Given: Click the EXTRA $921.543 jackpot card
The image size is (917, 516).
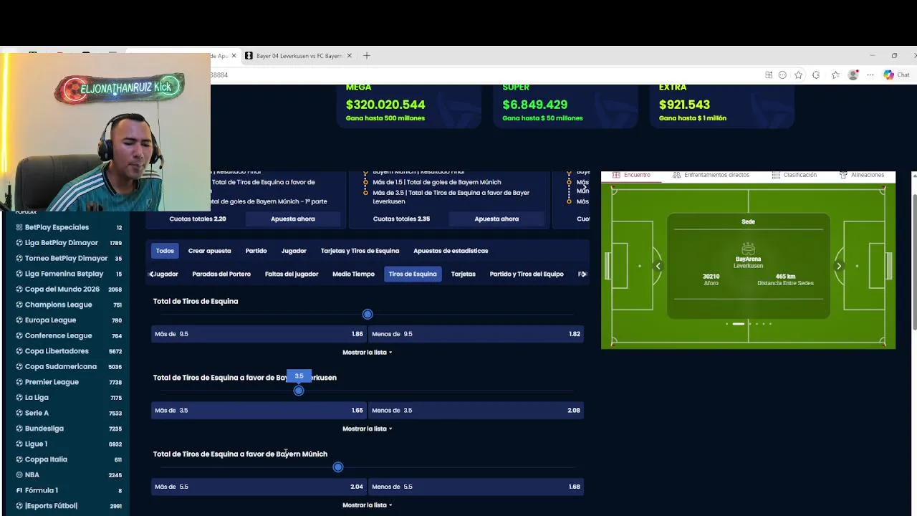Looking at the screenshot, I should click(x=721, y=106).
